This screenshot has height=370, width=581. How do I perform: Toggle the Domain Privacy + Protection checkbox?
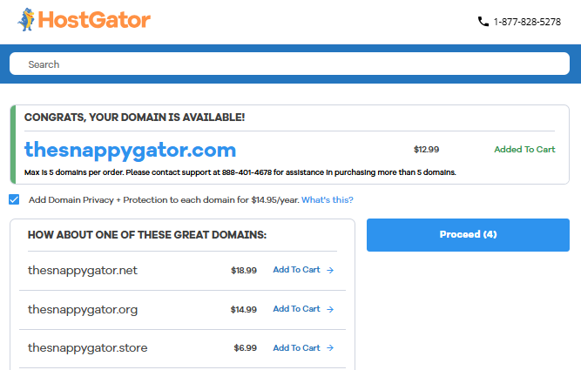[x=14, y=199]
